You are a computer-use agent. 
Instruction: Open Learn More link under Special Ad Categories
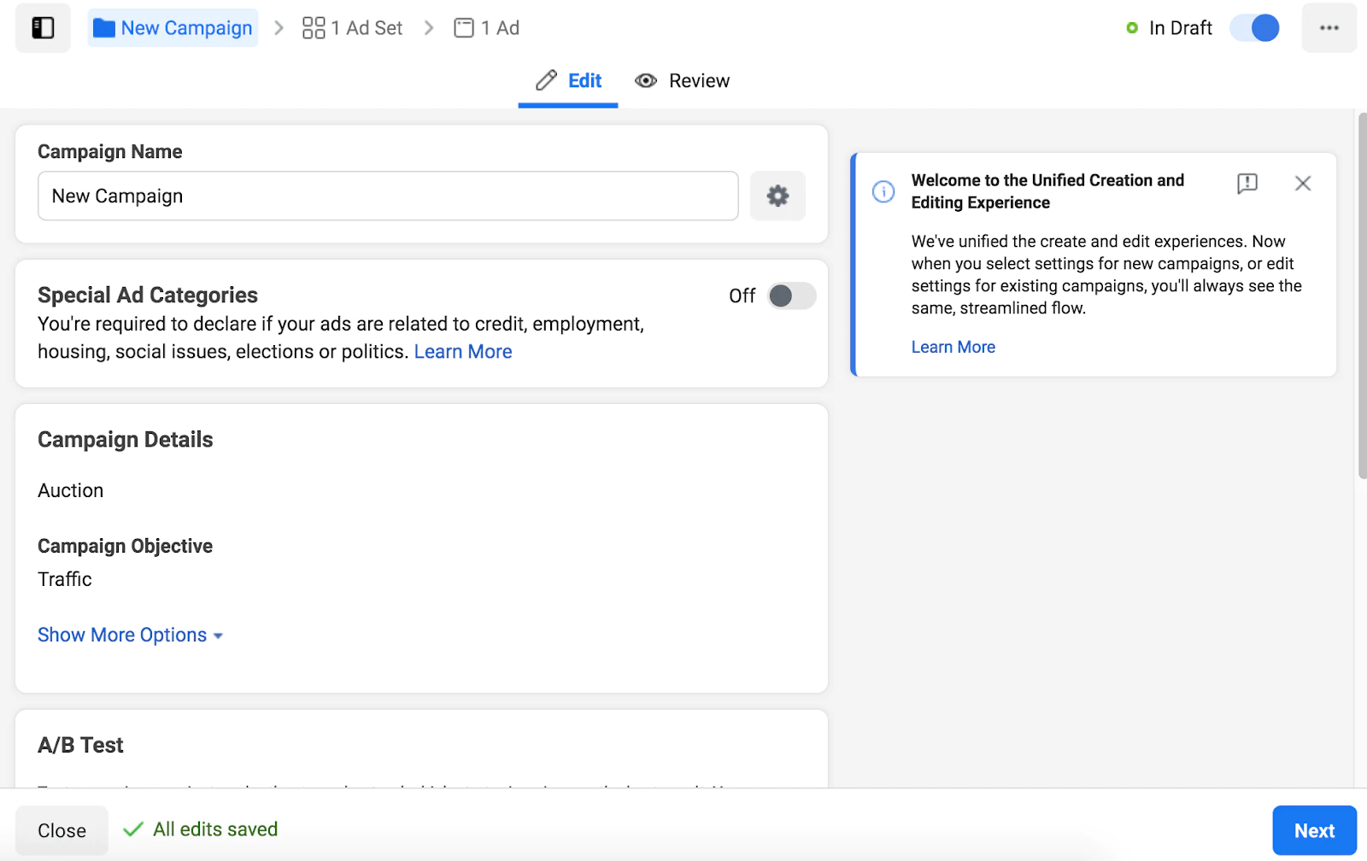pos(463,352)
